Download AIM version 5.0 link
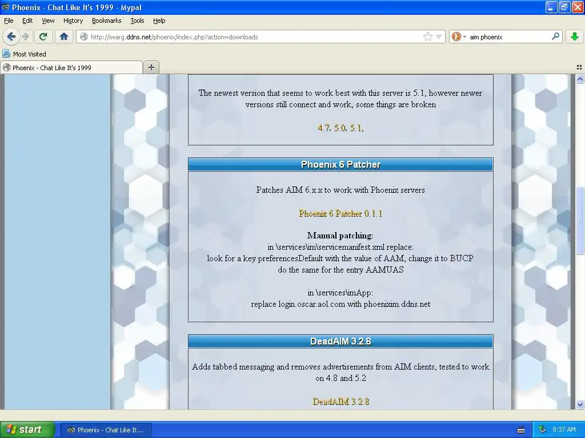The width and height of the screenshot is (585, 438). [x=340, y=128]
